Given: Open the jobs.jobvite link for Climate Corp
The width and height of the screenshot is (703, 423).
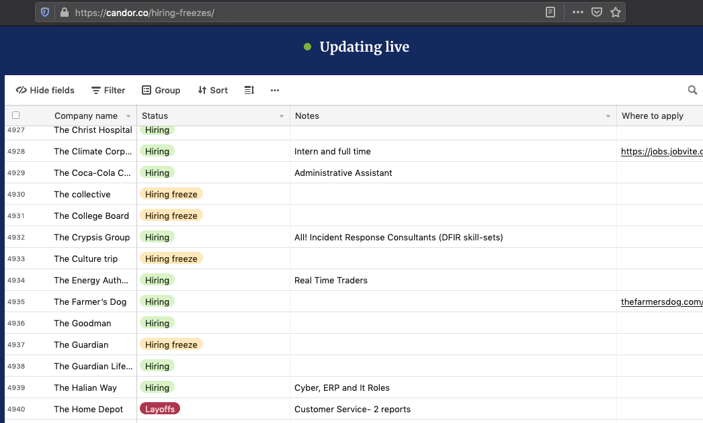Looking at the screenshot, I should pyautogui.click(x=662, y=152).
